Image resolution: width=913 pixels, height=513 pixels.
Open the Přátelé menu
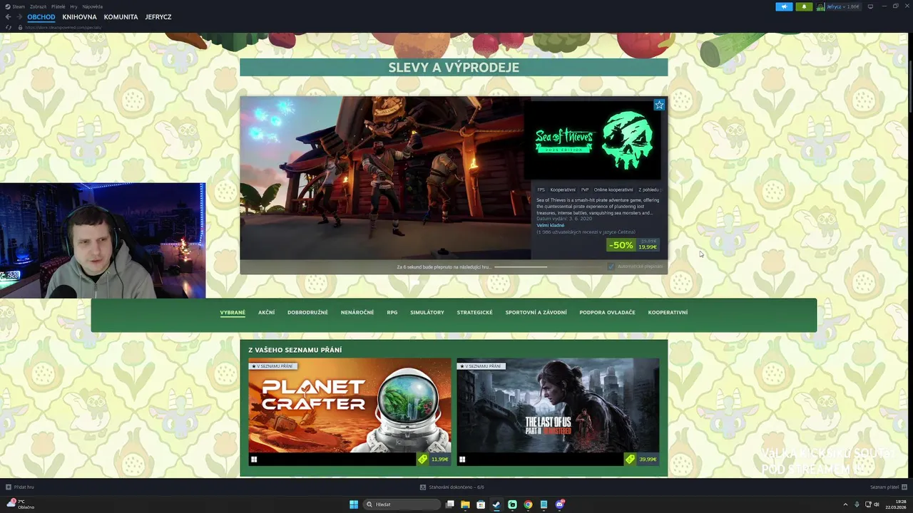[58, 6]
